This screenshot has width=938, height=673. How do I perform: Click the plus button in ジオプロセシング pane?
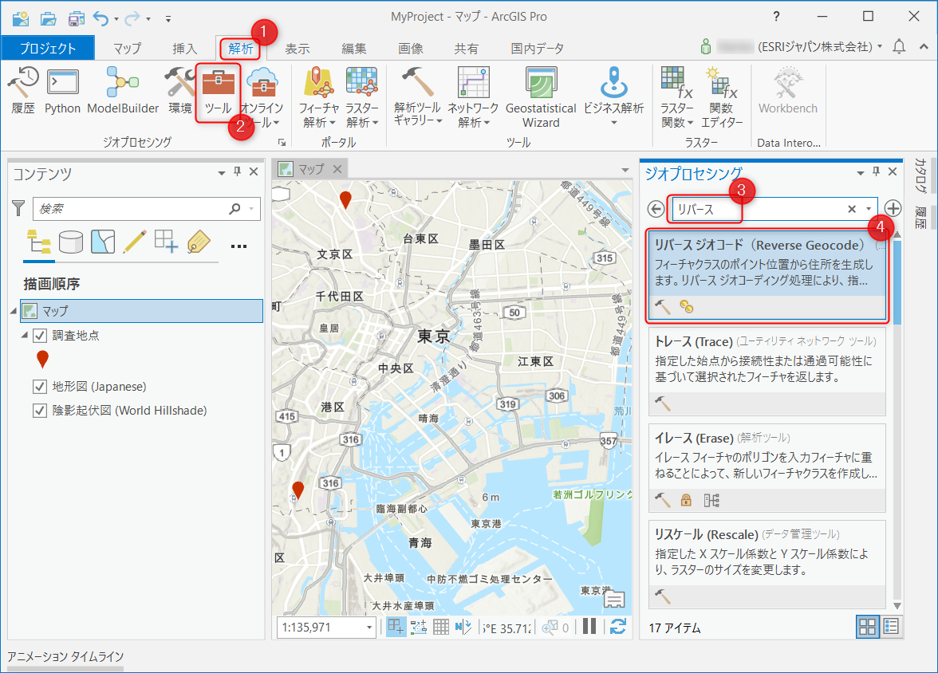coord(893,208)
